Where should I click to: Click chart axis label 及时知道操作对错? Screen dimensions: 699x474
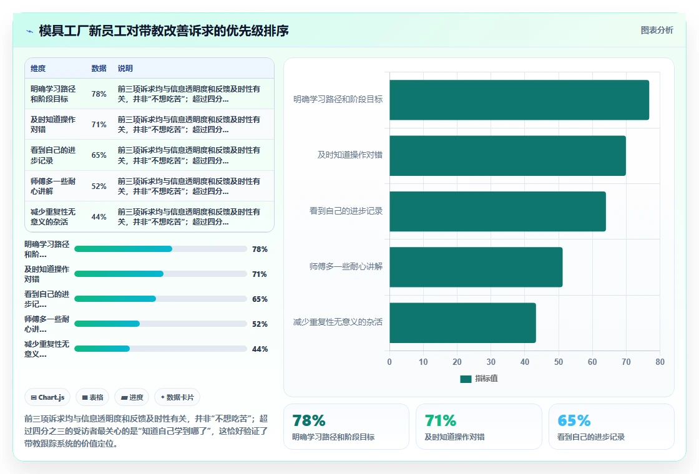pos(350,155)
